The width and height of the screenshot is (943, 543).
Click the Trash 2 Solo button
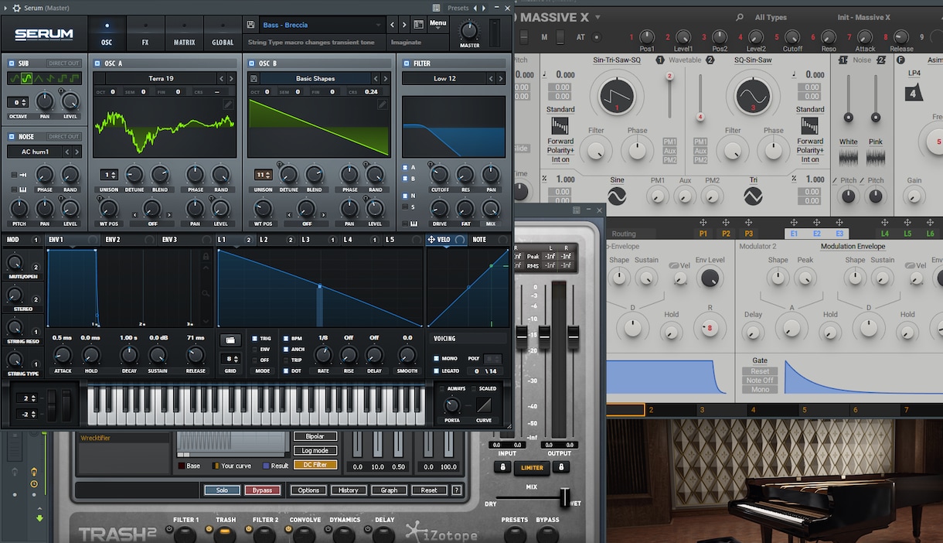(222, 490)
